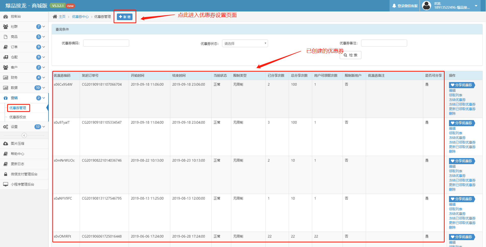The image size is (486, 247).
Task: Open 领取列表 for coupon s0u97yalT
Action: point(455,133)
